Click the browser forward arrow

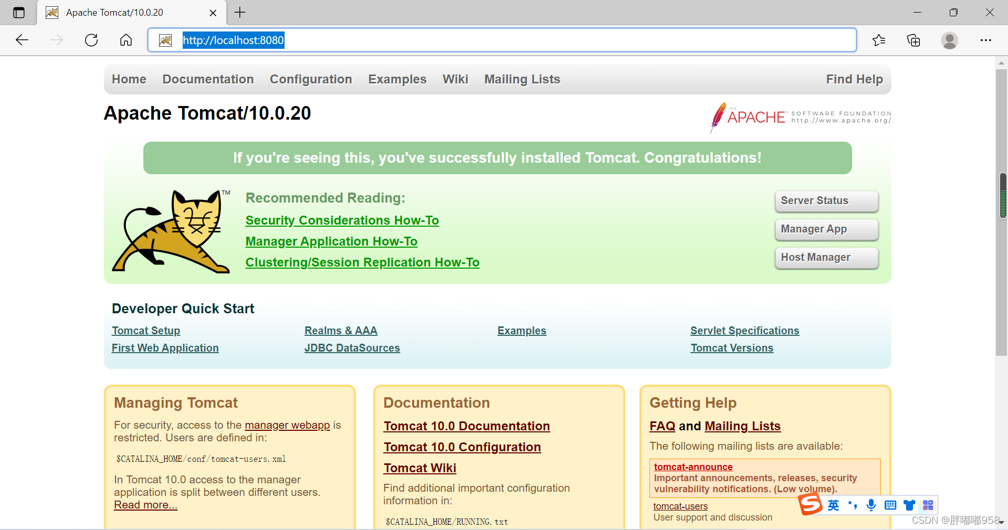point(57,40)
